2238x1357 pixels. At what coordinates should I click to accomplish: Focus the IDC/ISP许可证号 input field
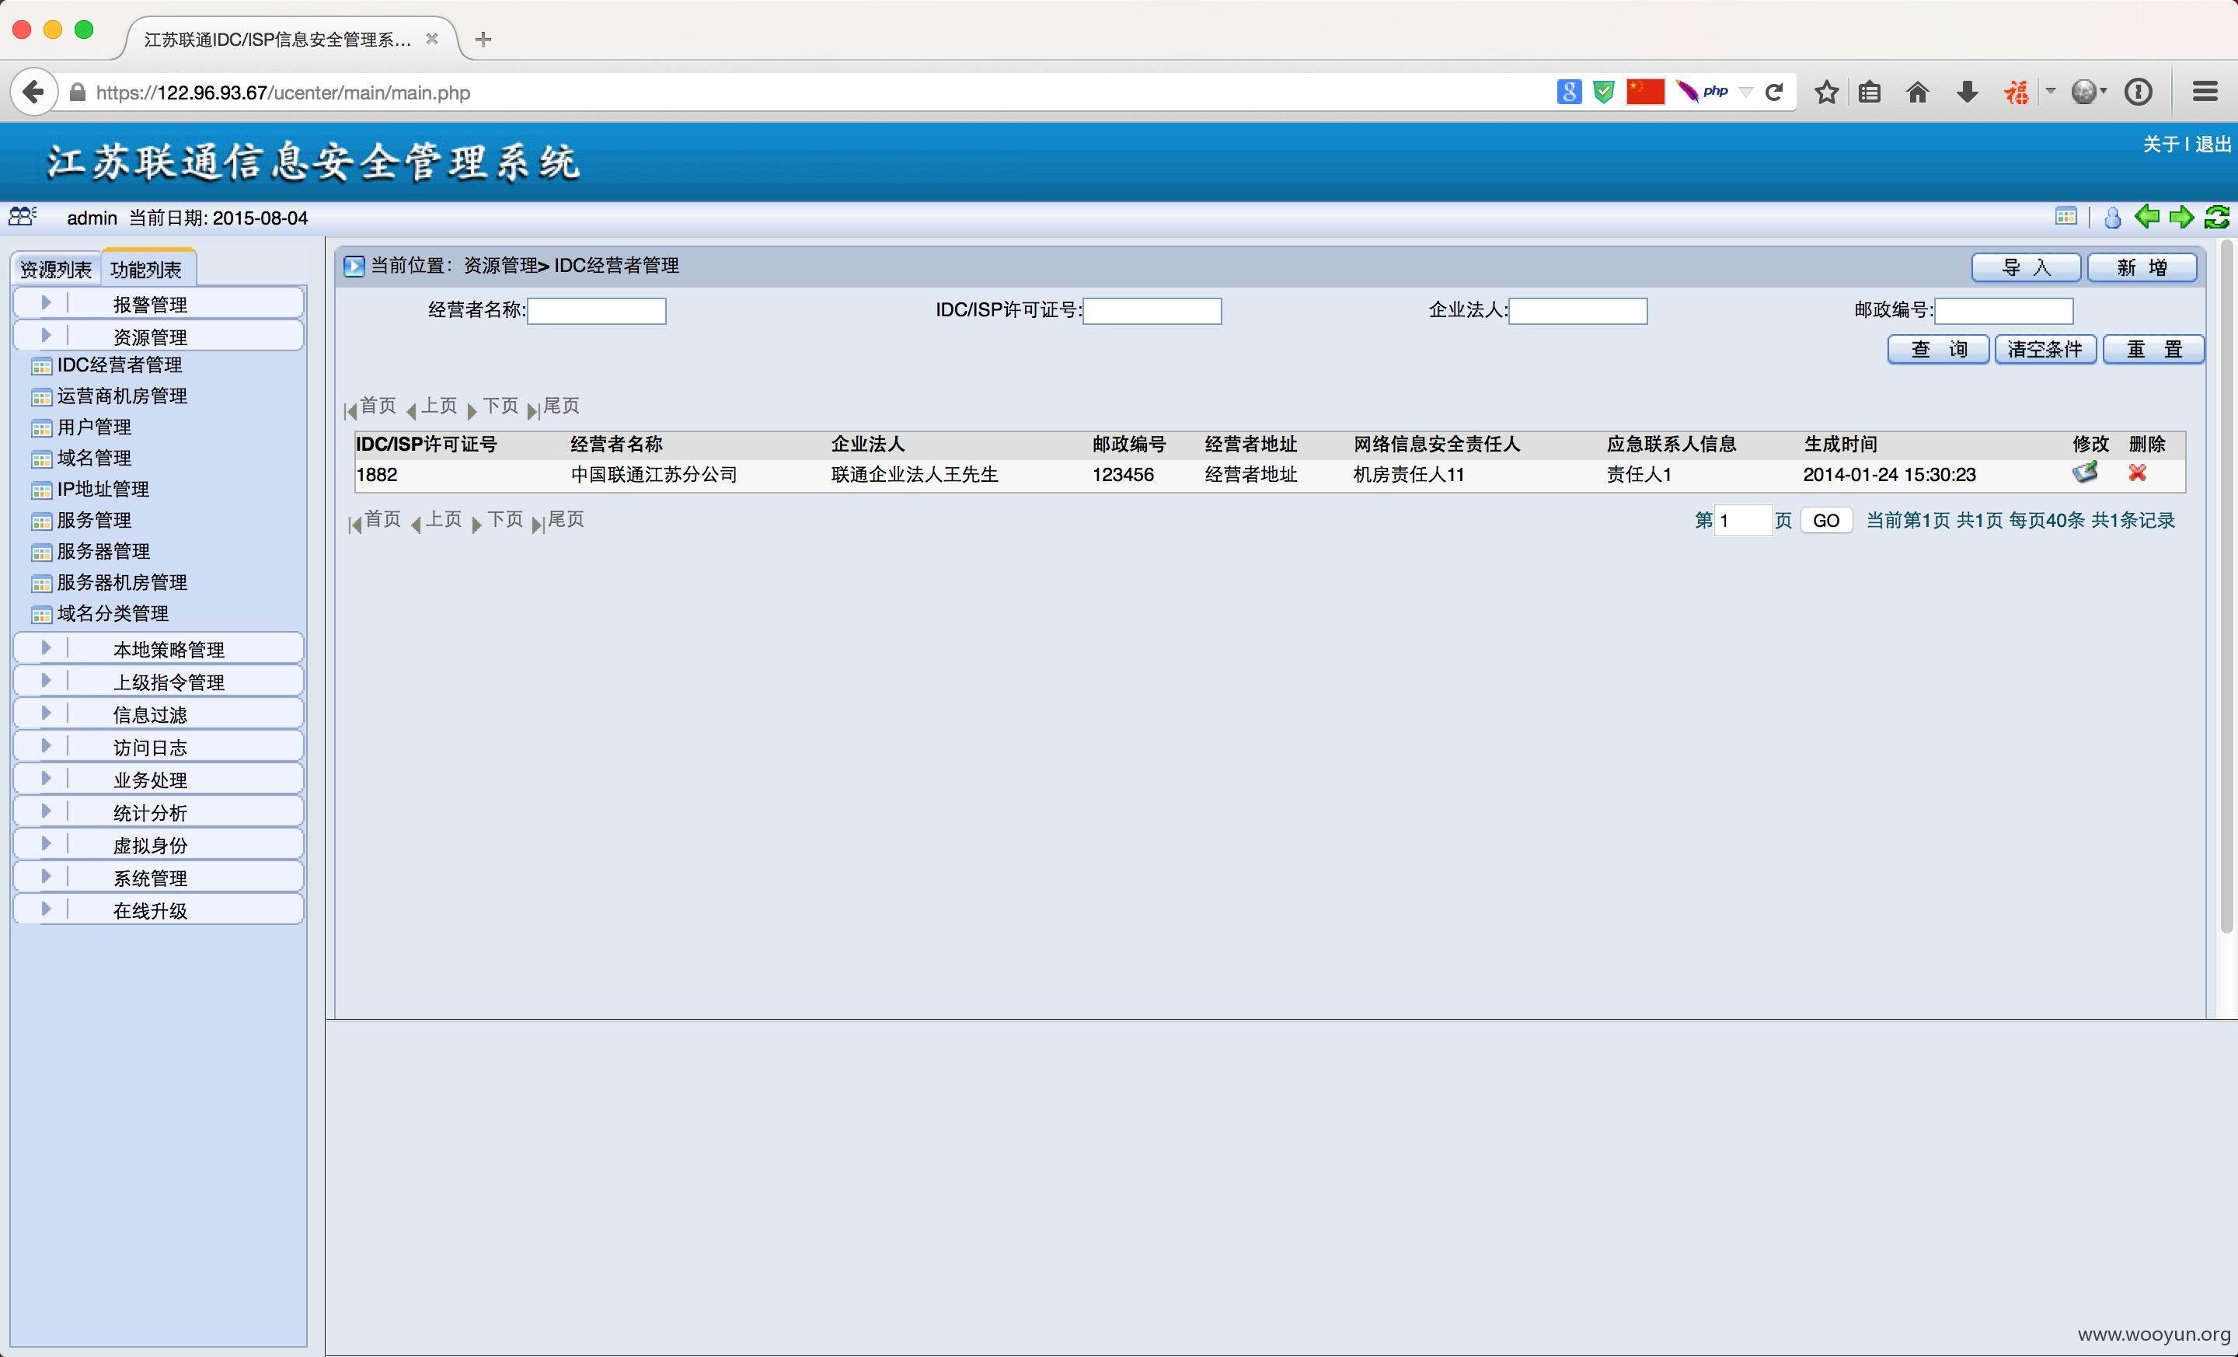[x=1152, y=311]
